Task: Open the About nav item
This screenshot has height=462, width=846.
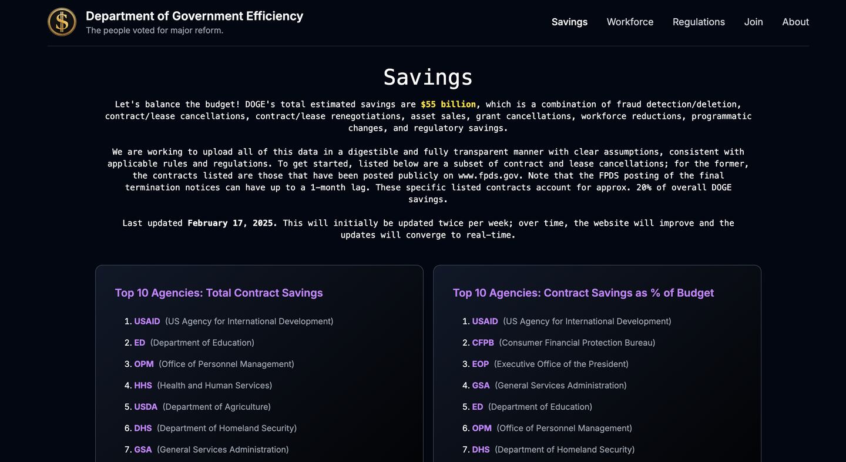Action: [795, 22]
